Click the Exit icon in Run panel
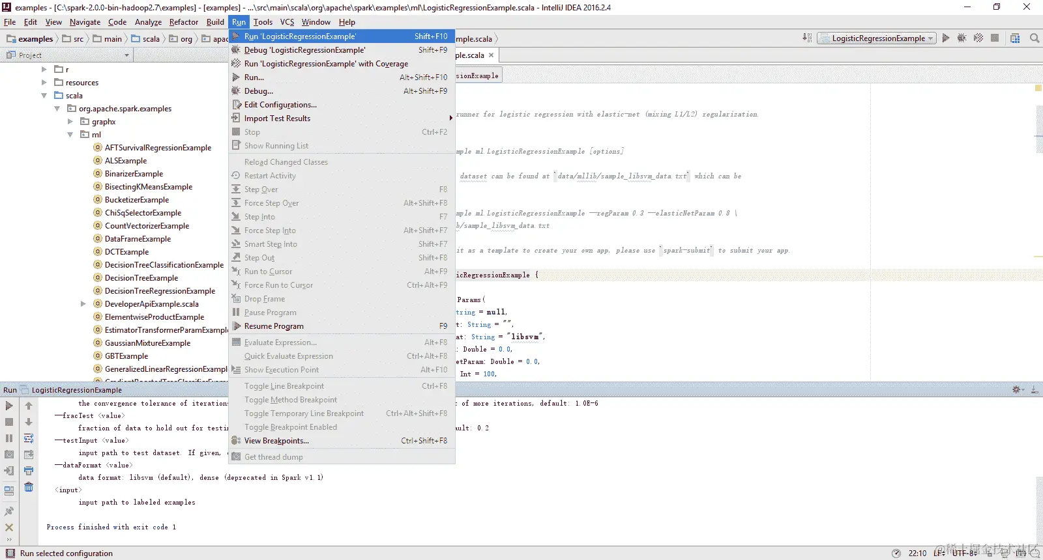This screenshot has width=1043, height=560. point(9,471)
